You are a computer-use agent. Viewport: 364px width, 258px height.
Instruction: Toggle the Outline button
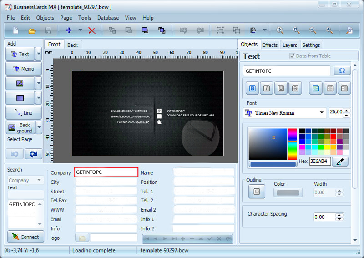(x=257, y=192)
